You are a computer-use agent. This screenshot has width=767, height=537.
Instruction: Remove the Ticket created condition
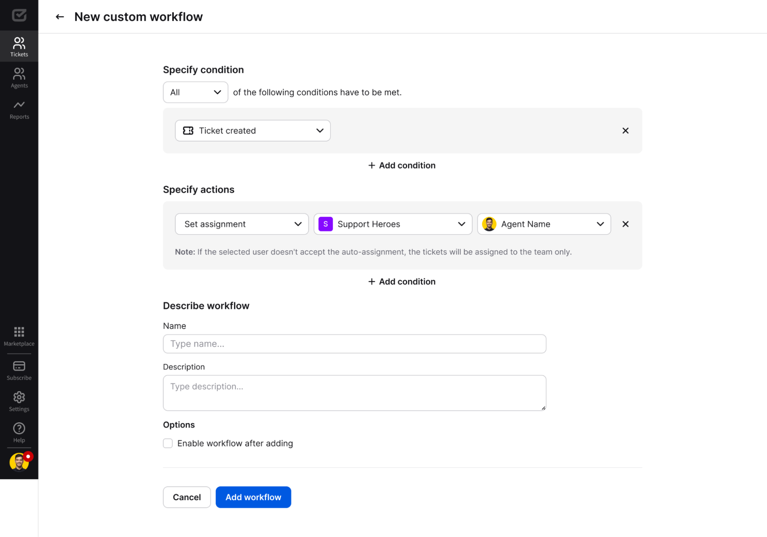[626, 130]
